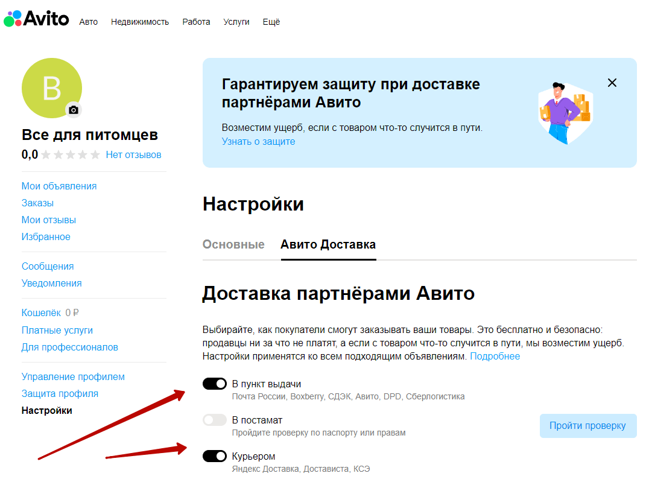Click the 'Все для питомцев' profile name
Screen dimensions: 649x482
[x=90, y=135]
